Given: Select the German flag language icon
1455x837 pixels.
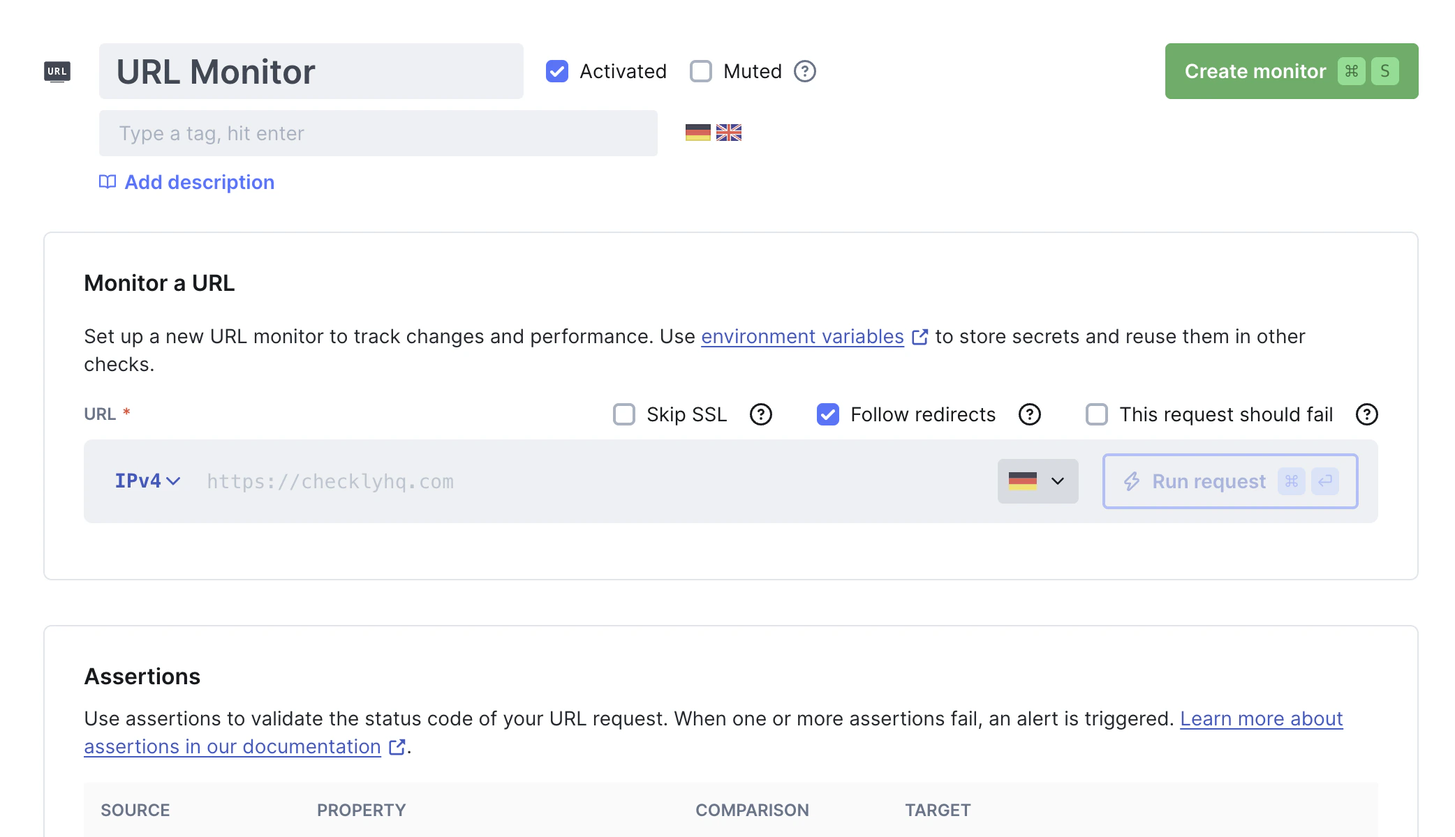Looking at the screenshot, I should [x=697, y=133].
